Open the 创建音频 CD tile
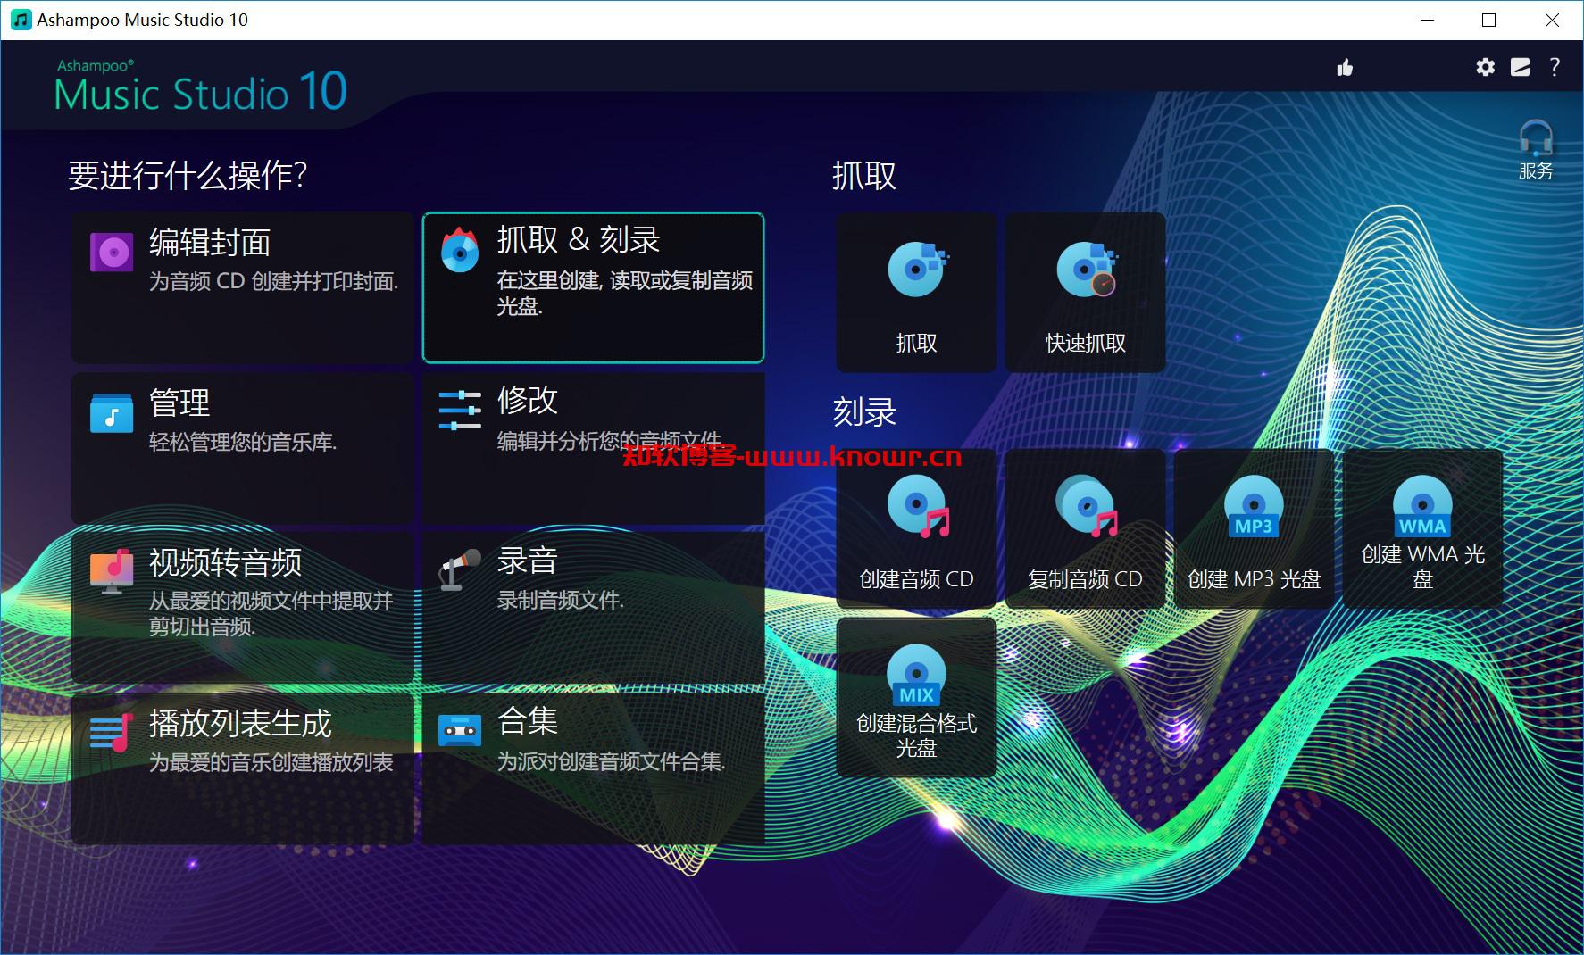This screenshot has height=955, width=1584. click(x=916, y=529)
